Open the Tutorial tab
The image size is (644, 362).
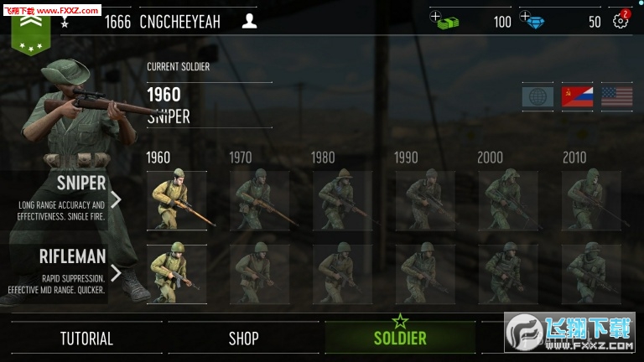86,339
